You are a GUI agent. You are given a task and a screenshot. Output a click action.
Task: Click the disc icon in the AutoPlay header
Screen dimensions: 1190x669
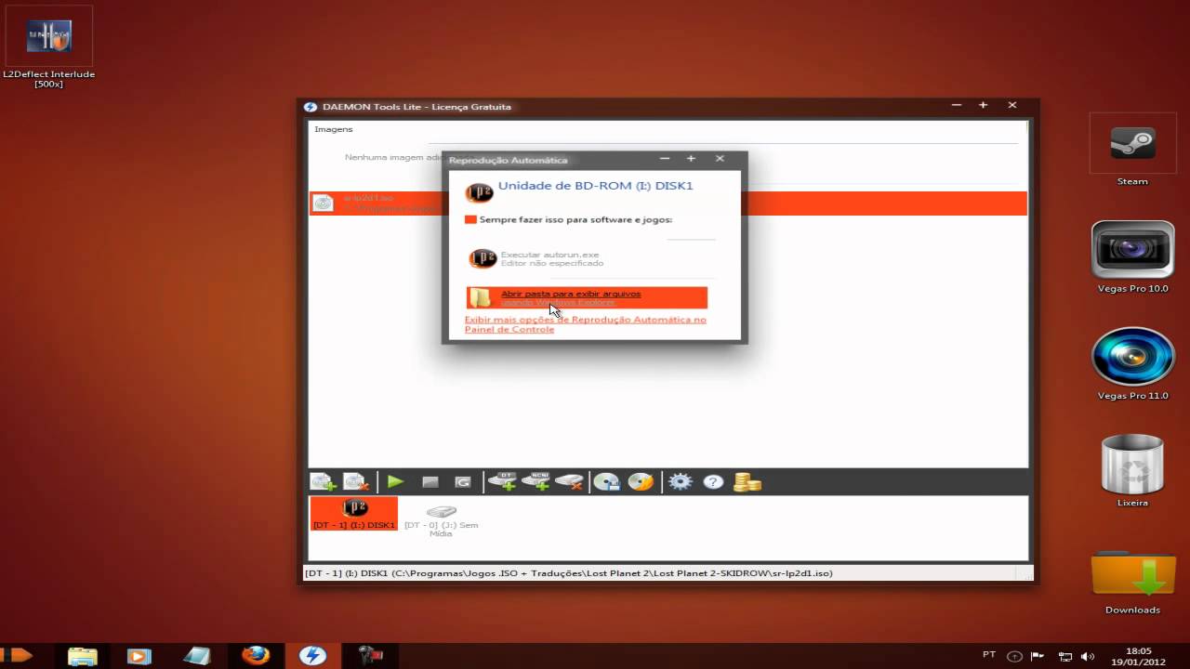[480, 192]
